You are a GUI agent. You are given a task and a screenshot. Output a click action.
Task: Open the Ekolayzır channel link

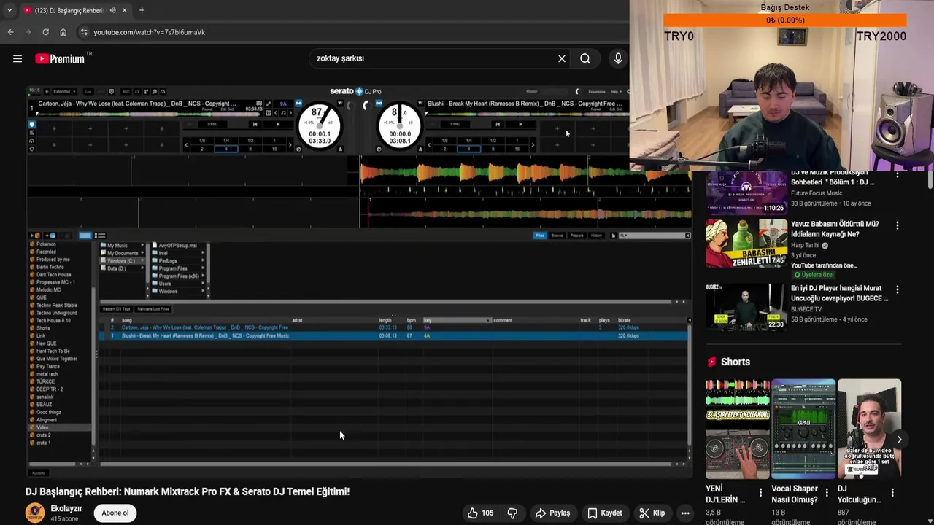tap(66, 508)
